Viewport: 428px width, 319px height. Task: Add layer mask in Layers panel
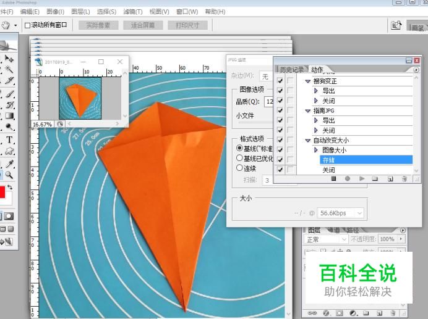(x=340, y=313)
